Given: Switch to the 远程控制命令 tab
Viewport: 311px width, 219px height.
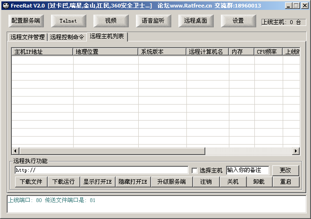Looking at the screenshot, I should 67,37.
